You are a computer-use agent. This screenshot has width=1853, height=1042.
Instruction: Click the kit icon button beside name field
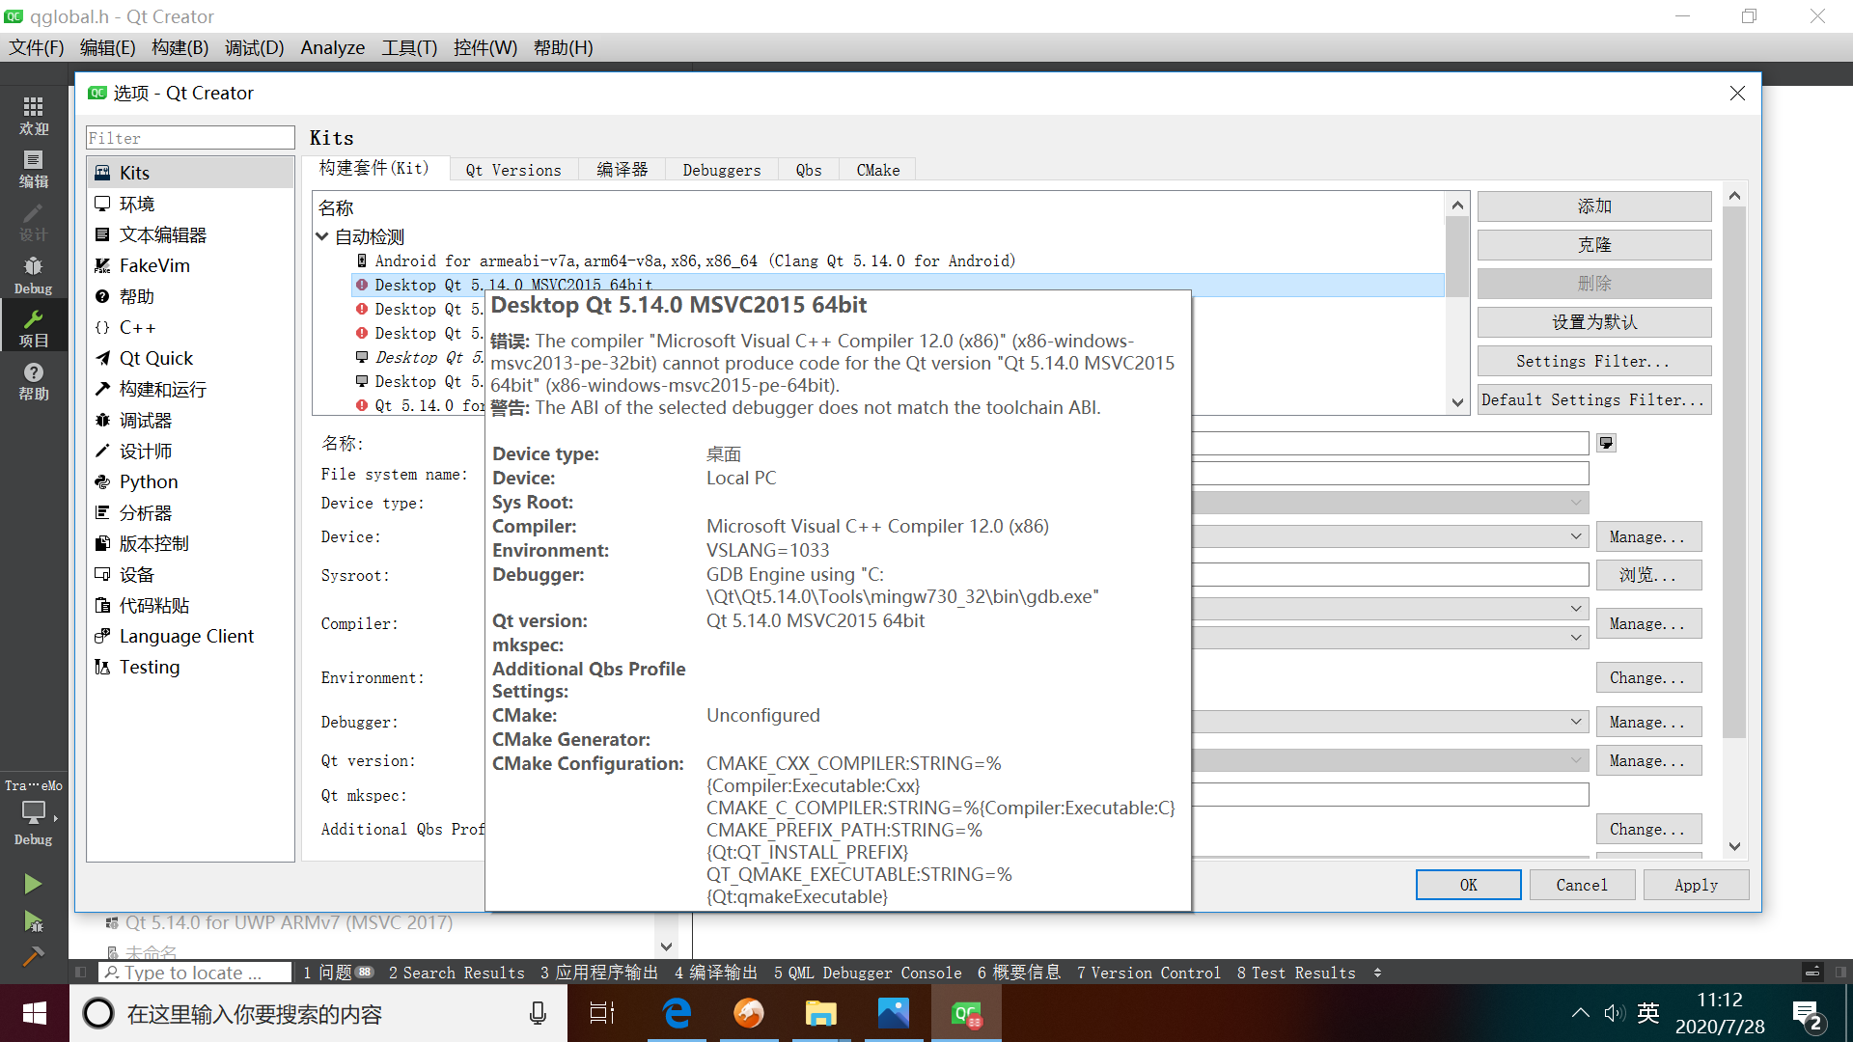tap(1606, 443)
